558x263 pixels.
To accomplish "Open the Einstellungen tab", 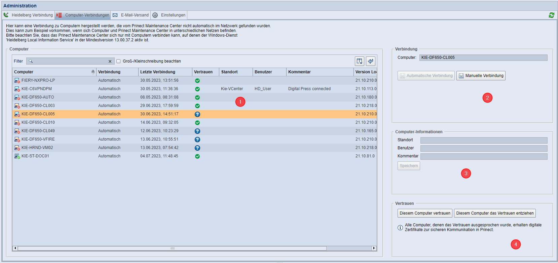I will 169,15.
